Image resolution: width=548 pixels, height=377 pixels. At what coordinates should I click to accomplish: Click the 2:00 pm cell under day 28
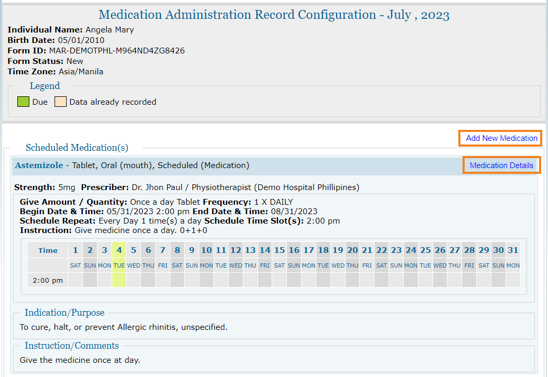coord(469,280)
